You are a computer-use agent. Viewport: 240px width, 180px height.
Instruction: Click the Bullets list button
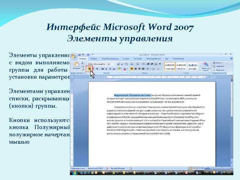pos(132,64)
